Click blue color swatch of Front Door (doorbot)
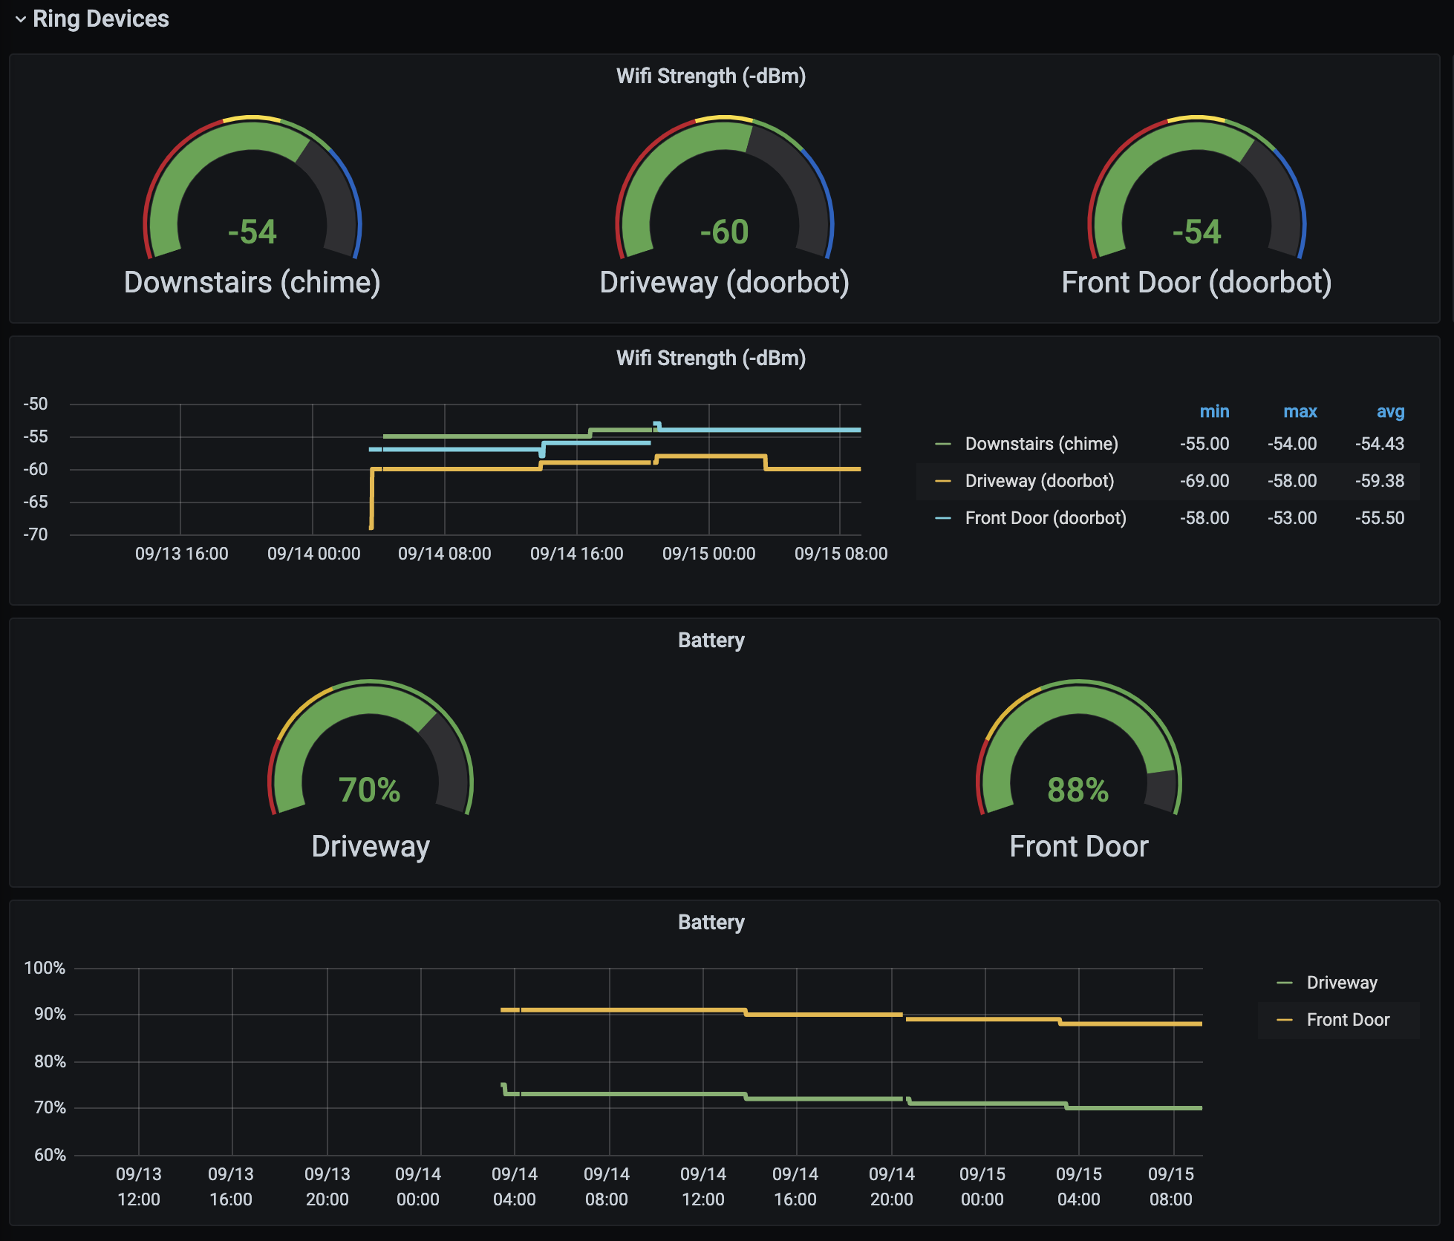Viewport: 1454px width, 1241px height. (x=943, y=518)
